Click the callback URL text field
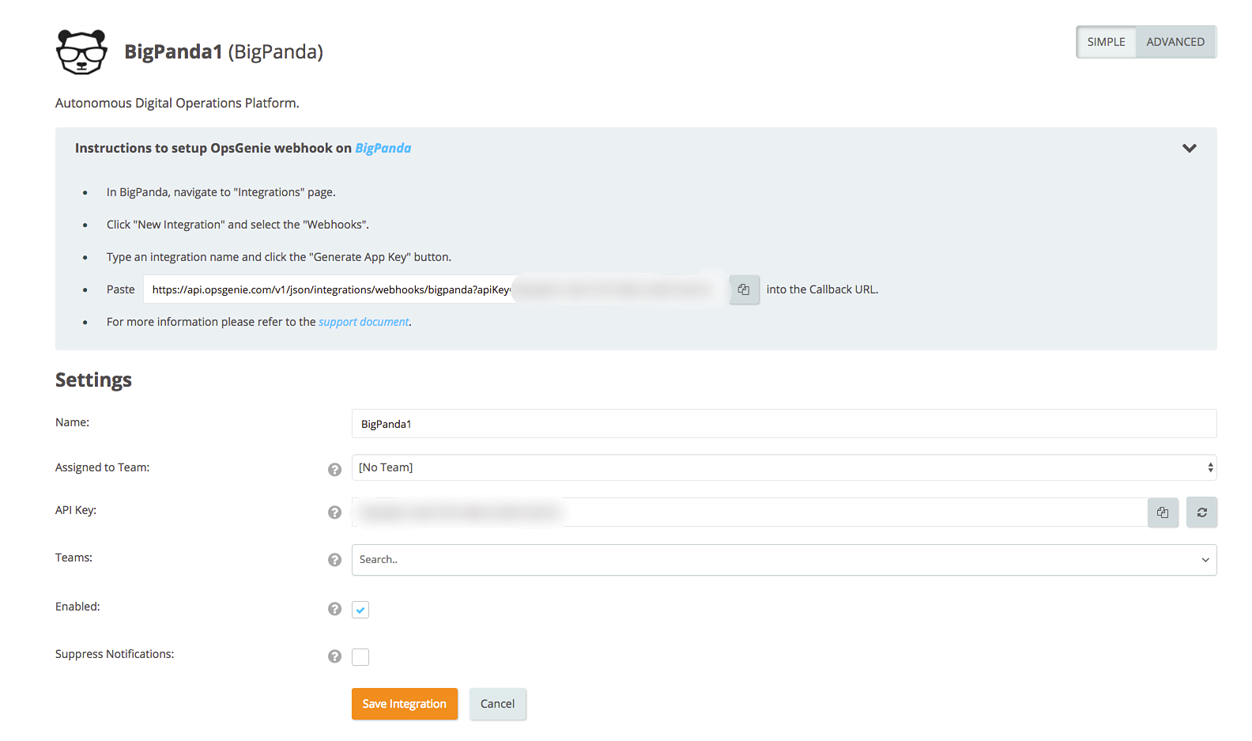1252x741 pixels. [436, 289]
